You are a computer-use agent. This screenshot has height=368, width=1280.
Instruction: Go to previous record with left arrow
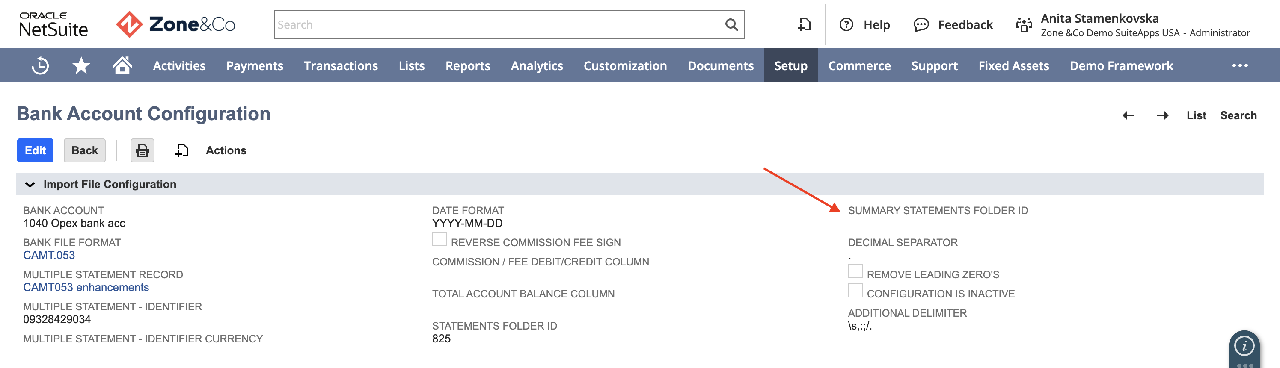point(1129,115)
